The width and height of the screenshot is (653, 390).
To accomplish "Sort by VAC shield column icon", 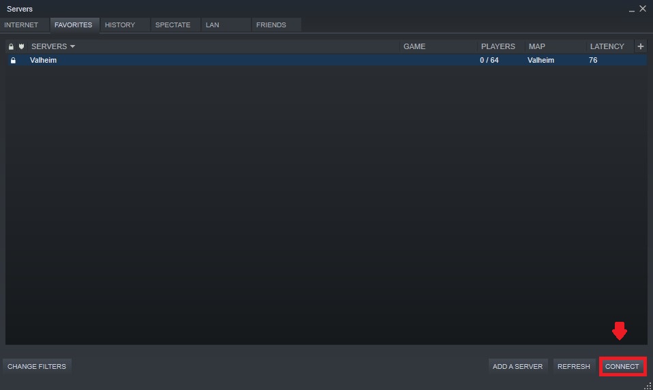I will tap(21, 46).
